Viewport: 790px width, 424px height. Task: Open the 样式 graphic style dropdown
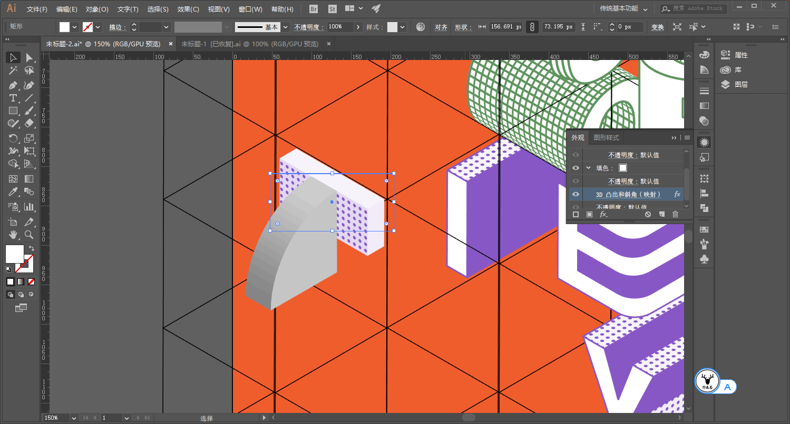coord(403,27)
